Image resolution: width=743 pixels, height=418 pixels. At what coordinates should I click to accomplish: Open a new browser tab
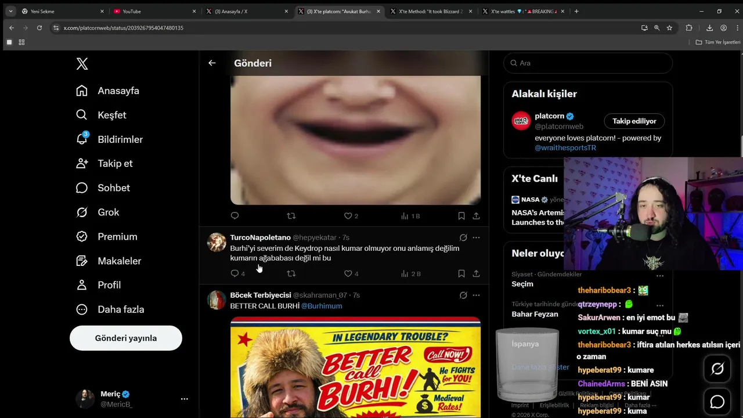tap(576, 11)
